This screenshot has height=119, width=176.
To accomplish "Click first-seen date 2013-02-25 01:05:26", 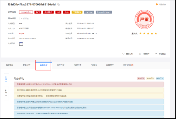I will click(x=85, y=23).
